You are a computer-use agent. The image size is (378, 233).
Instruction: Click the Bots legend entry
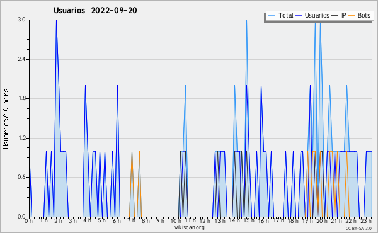point(359,15)
